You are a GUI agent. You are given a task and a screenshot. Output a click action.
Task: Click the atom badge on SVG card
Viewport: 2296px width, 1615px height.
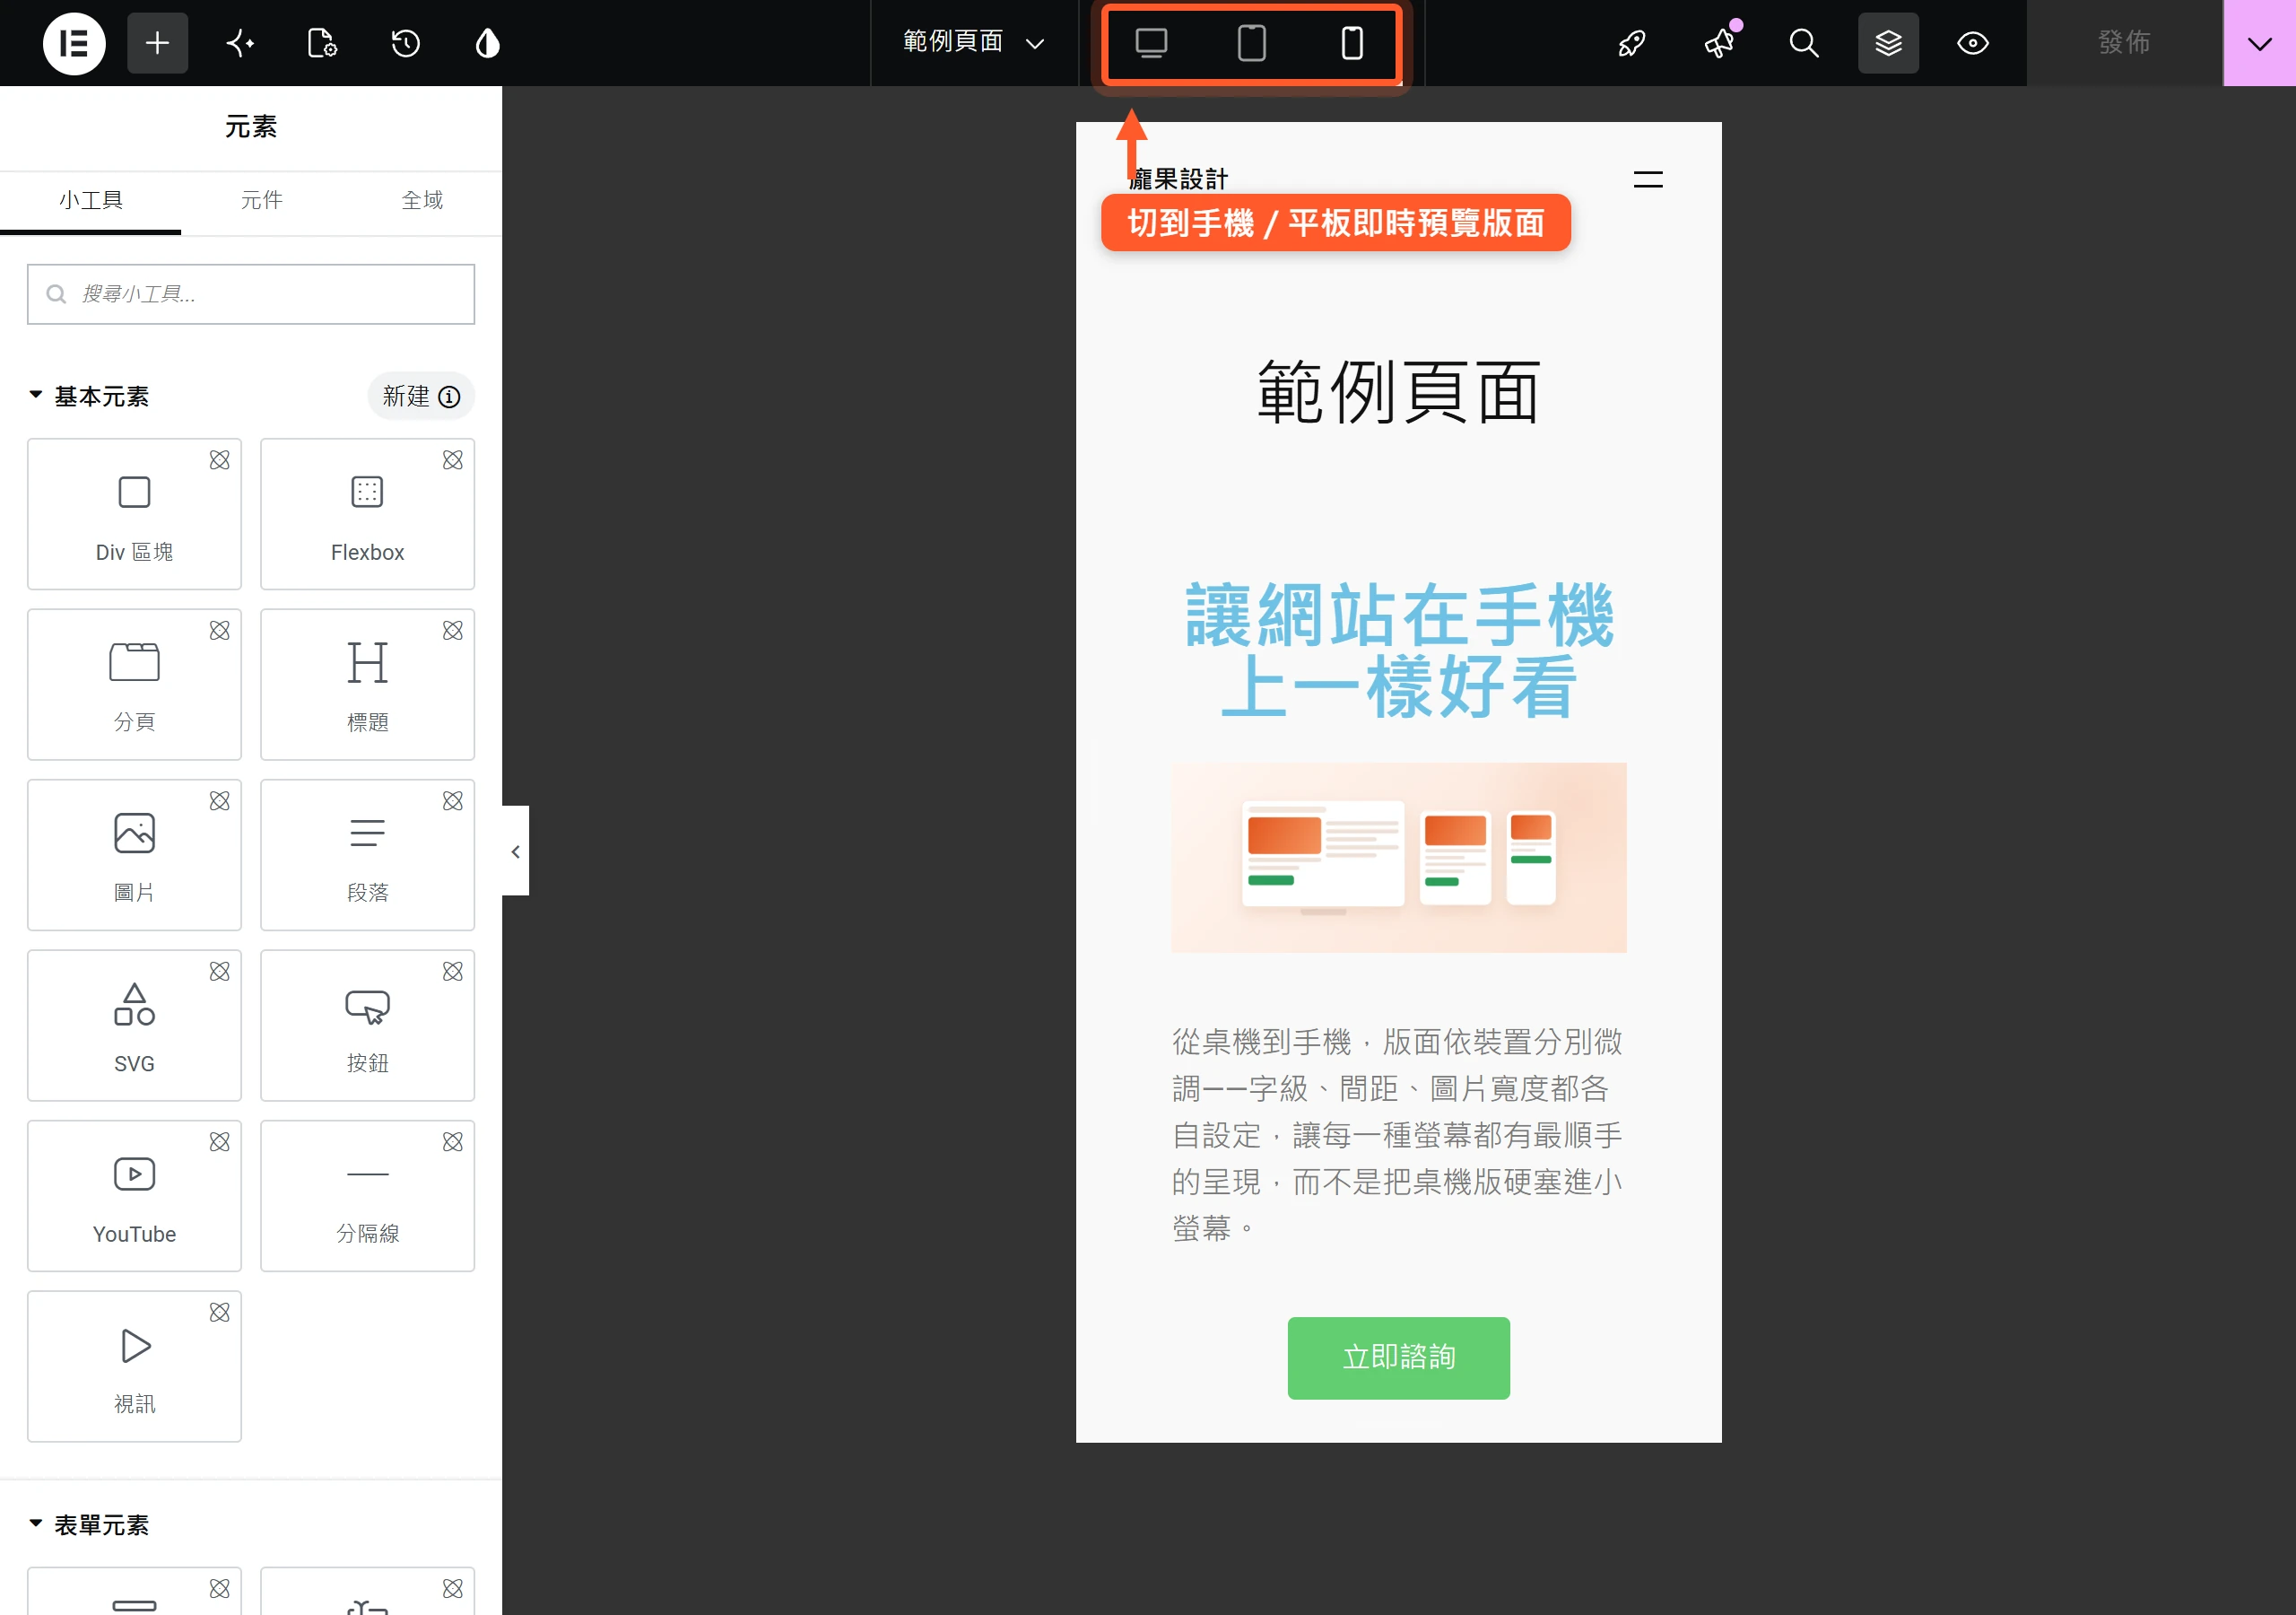pyautogui.click(x=219, y=972)
